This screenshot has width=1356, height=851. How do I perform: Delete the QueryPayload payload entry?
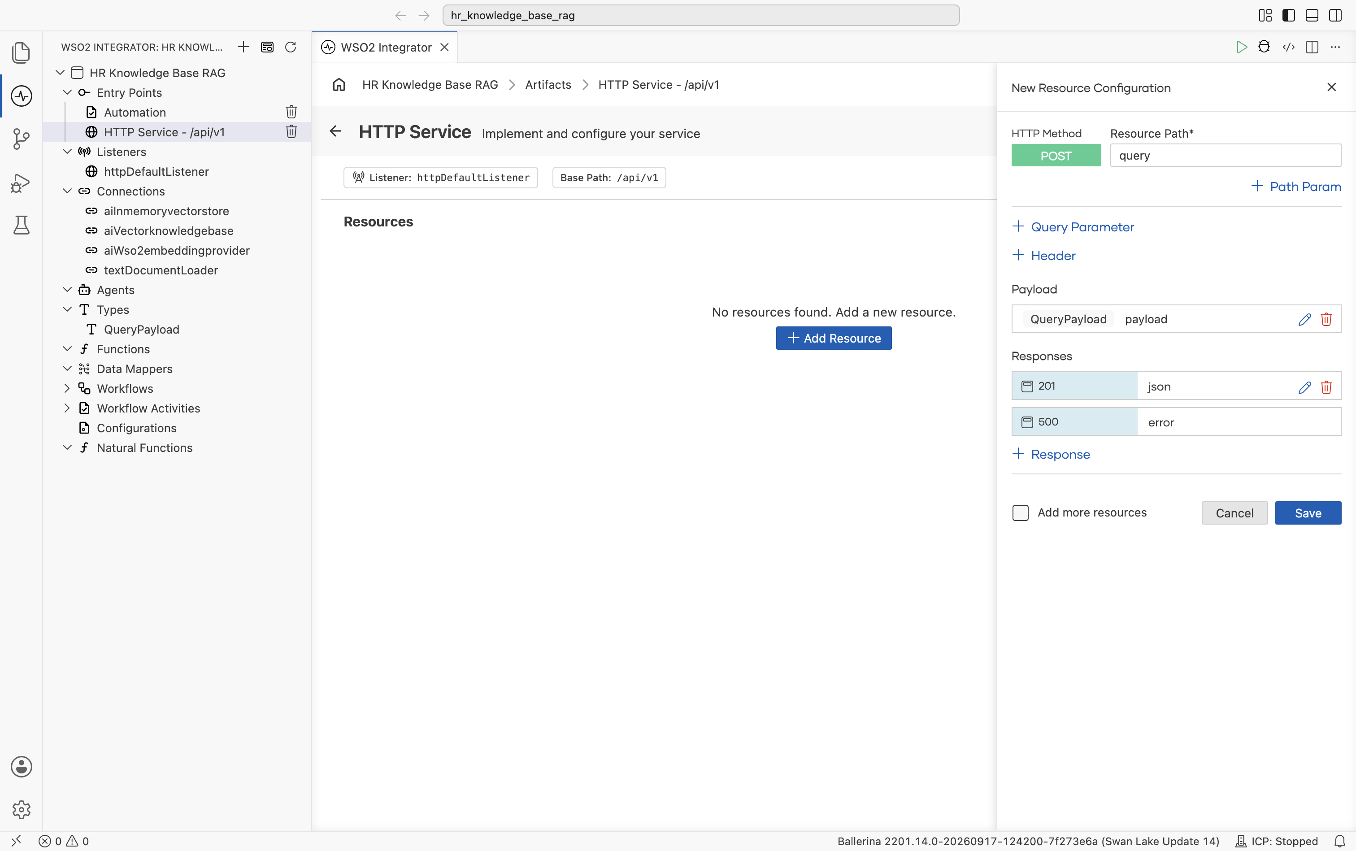pyautogui.click(x=1326, y=319)
